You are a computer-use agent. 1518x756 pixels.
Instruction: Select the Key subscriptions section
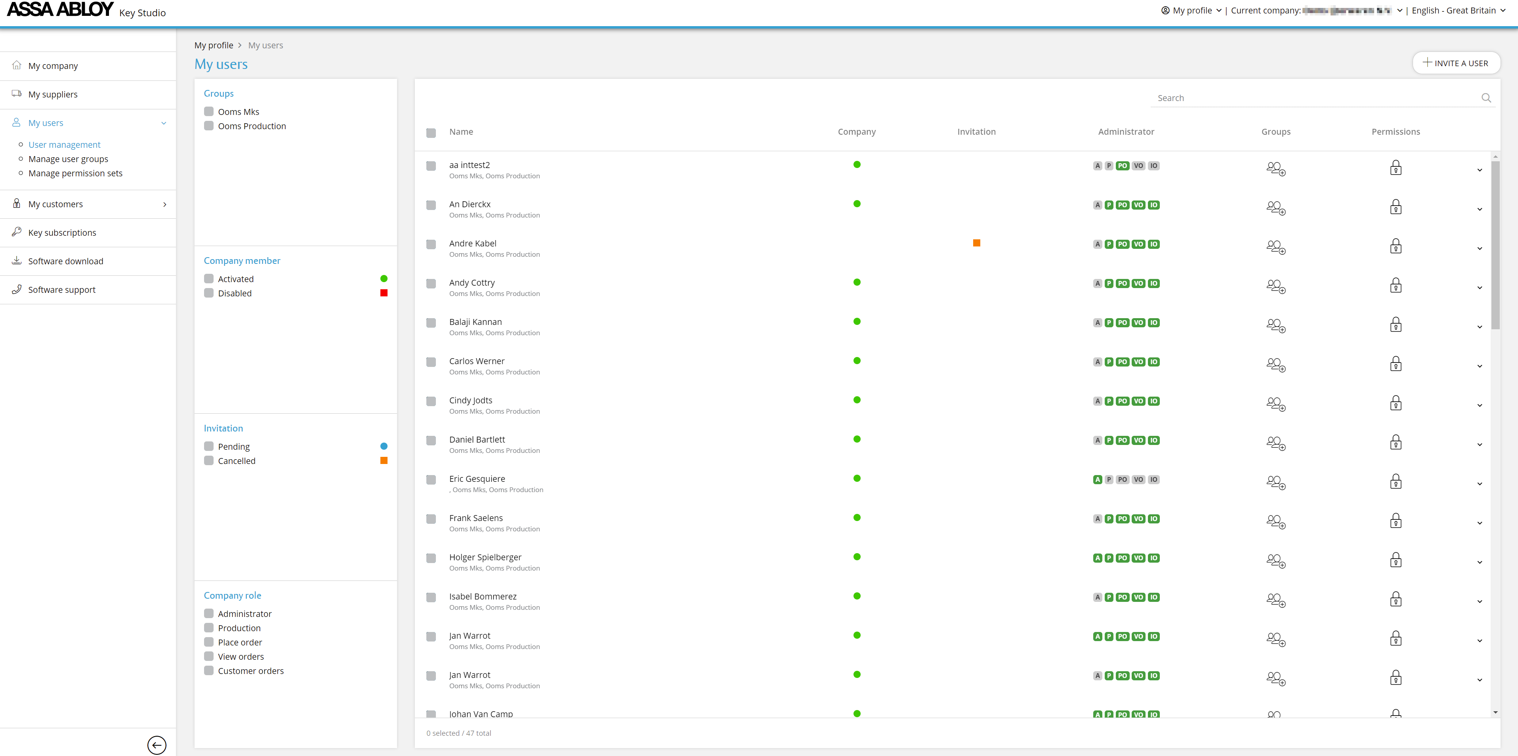[62, 232]
